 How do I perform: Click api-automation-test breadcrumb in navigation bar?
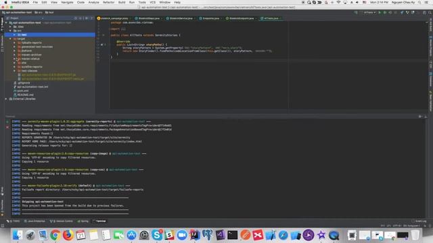[17, 12]
